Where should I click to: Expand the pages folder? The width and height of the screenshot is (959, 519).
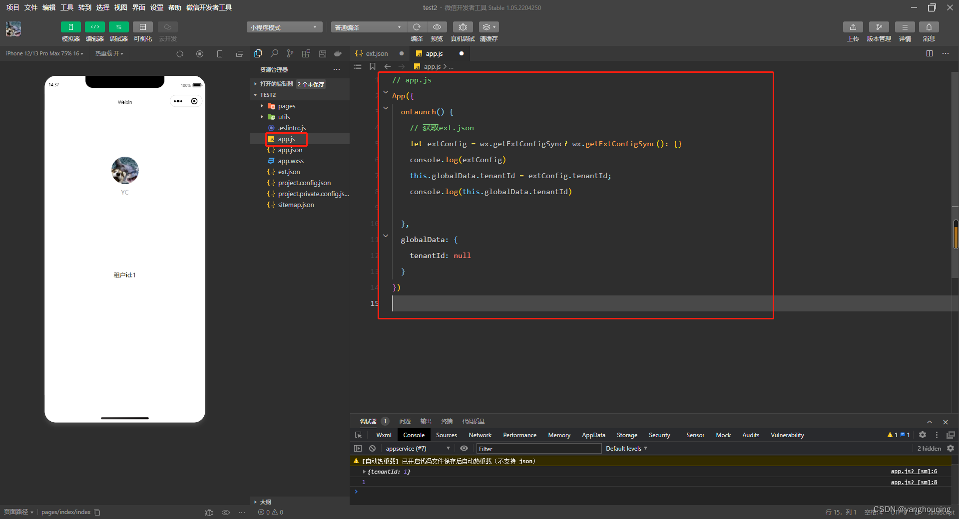pyautogui.click(x=262, y=106)
